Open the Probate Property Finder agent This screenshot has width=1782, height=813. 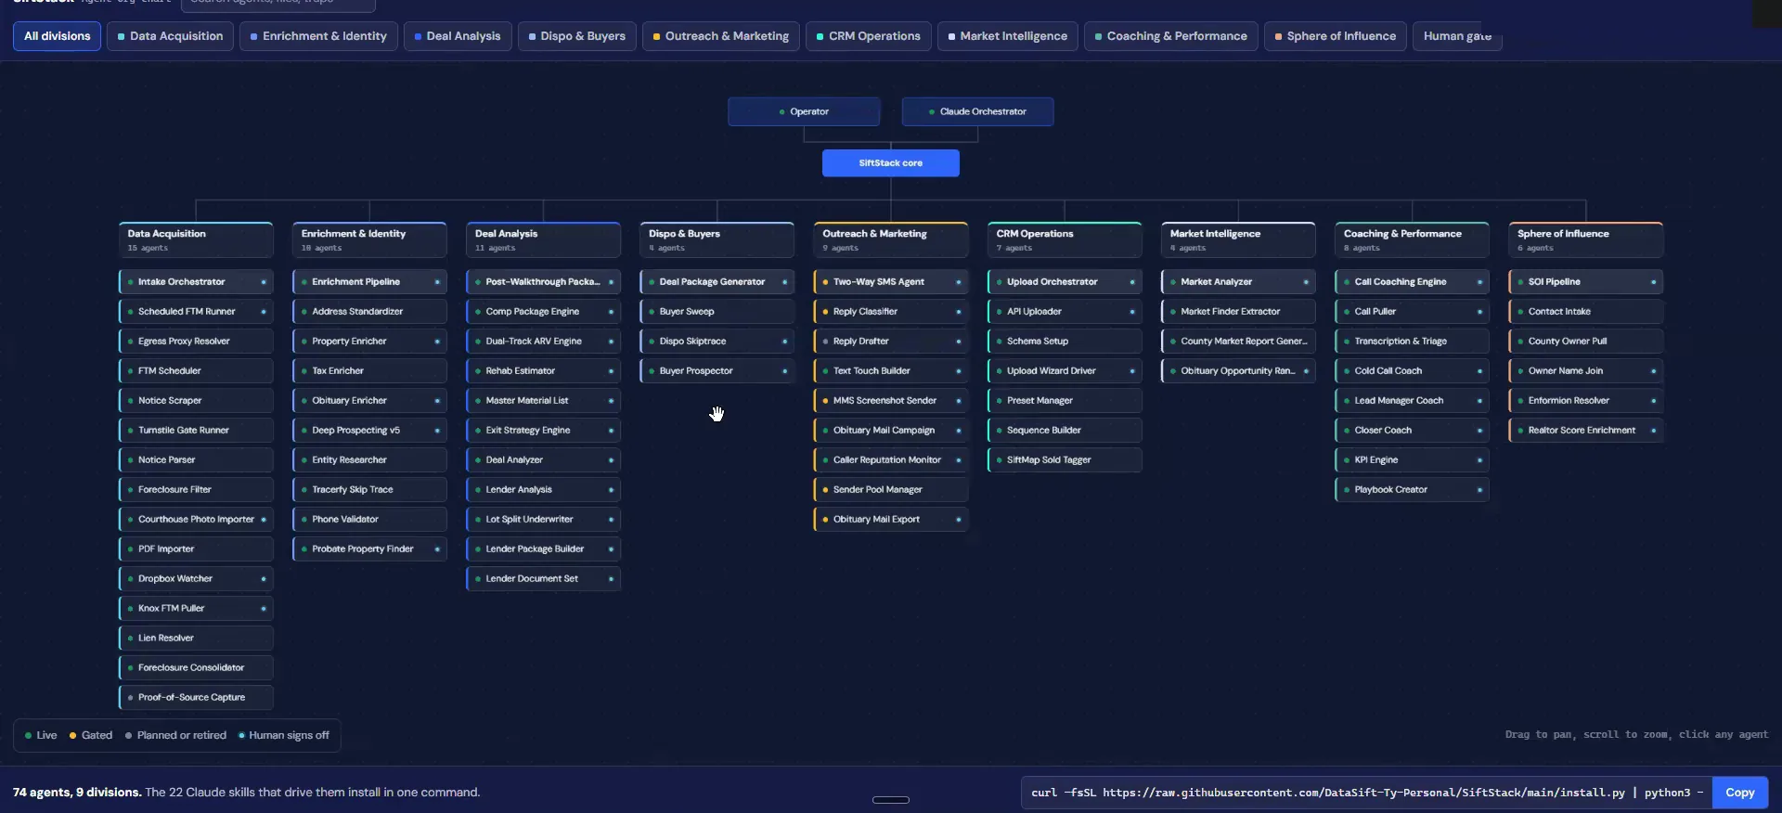[x=369, y=549]
